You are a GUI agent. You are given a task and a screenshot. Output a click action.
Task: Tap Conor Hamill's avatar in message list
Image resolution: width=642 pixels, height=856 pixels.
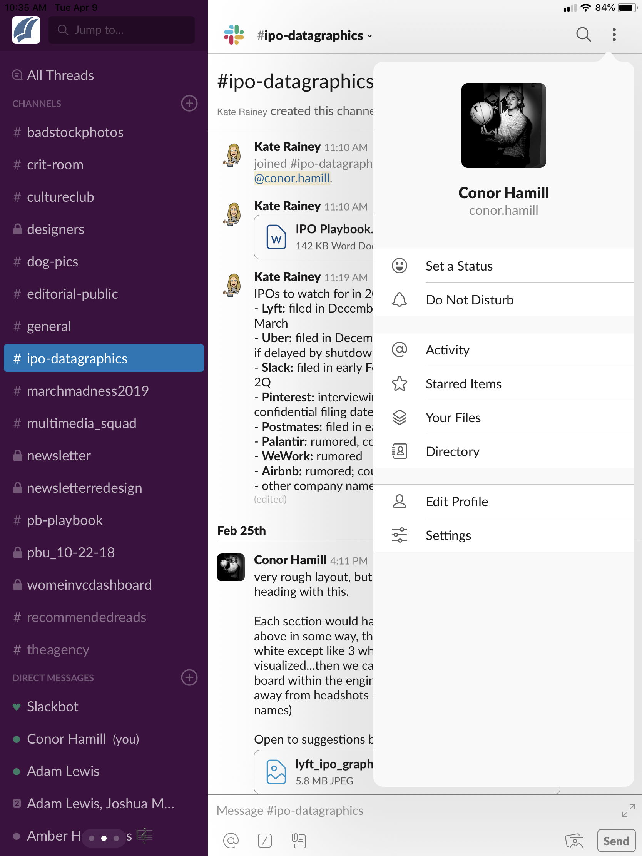(231, 567)
